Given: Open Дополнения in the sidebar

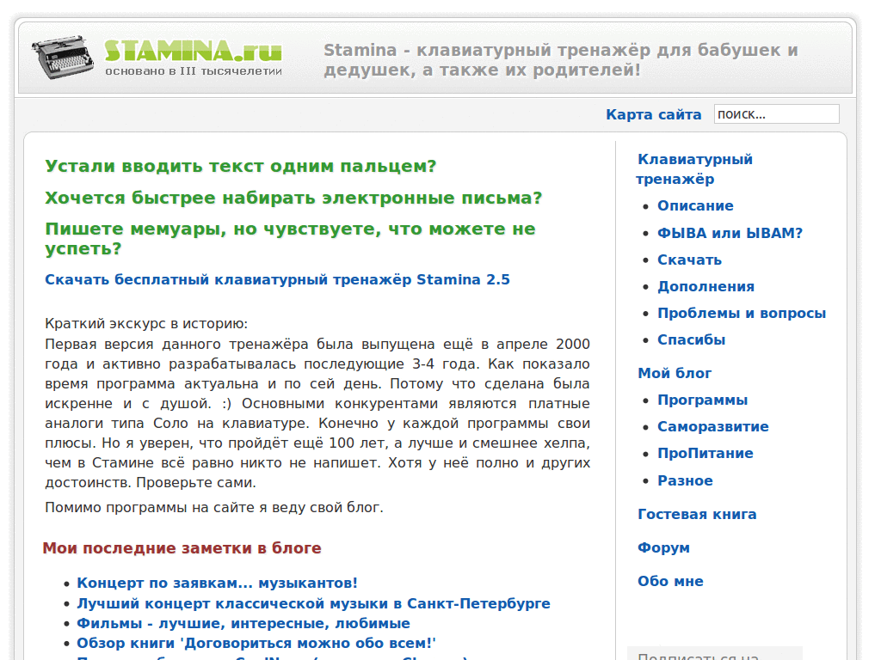Looking at the screenshot, I should [x=705, y=287].
